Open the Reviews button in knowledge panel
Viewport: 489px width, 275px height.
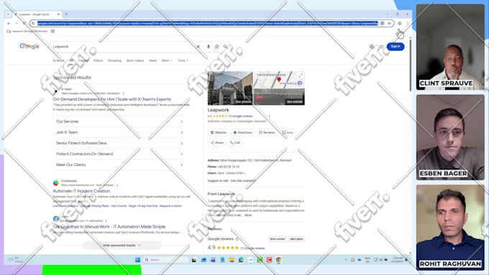[267, 132]
